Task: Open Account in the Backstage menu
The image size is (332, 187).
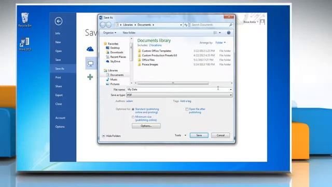Action: click(x=60, y=118)
